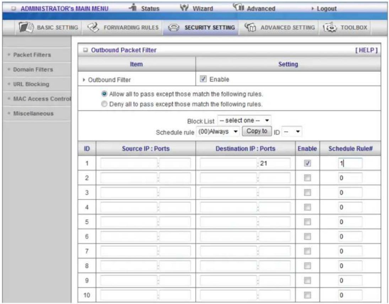Open Domain Filters in the sidebar

tap(33, 69)
